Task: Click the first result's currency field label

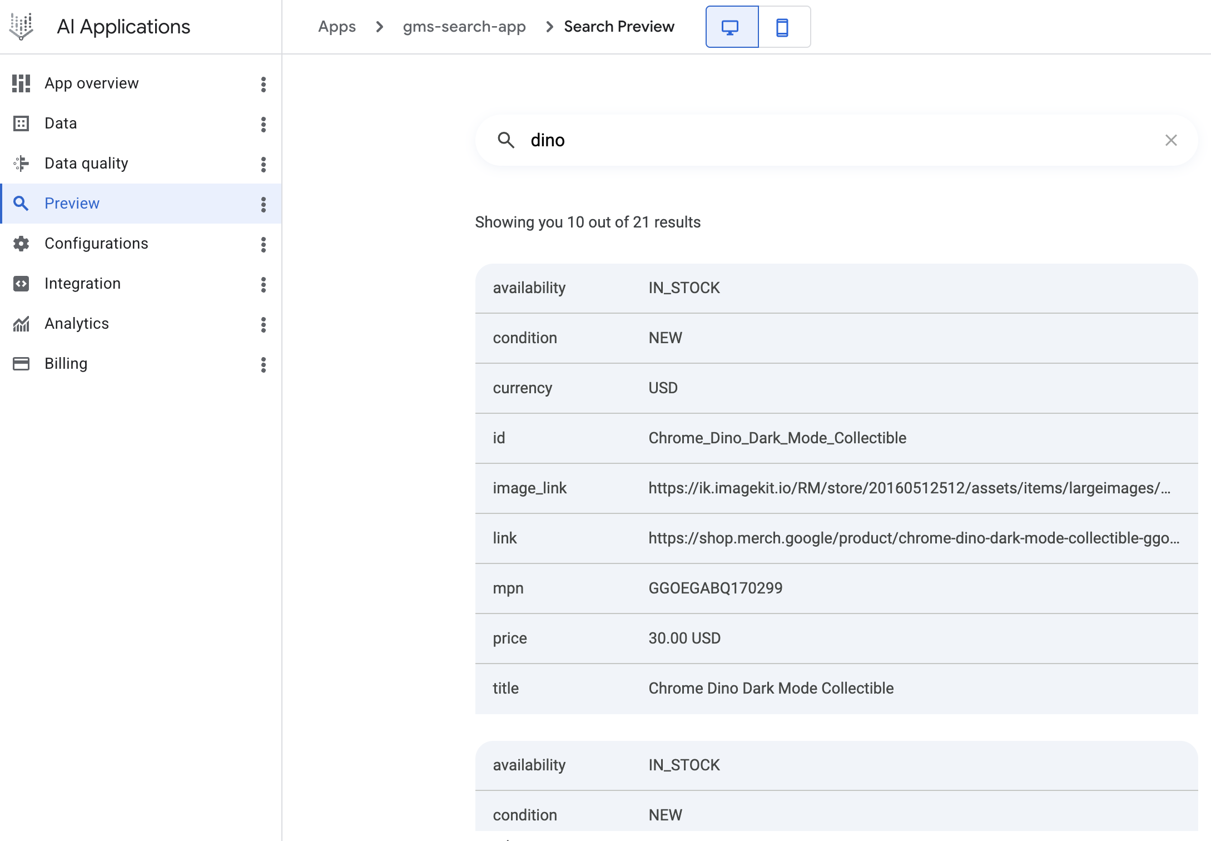Action: (523, 388)
